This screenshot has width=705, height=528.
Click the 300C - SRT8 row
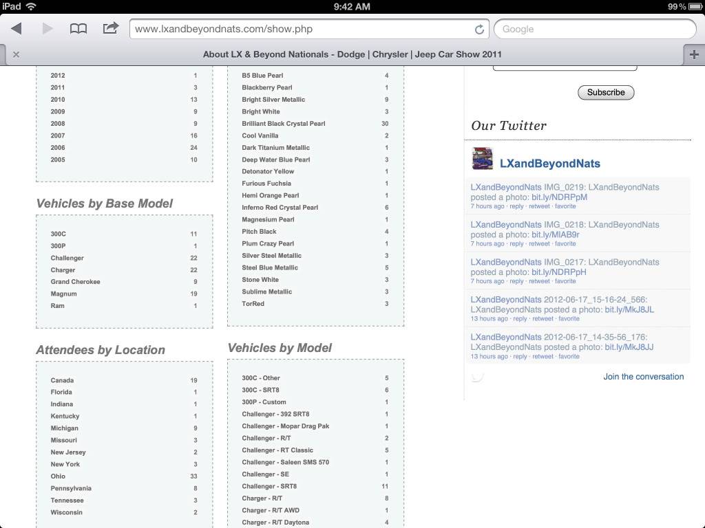pyautogui.click(x=315, y=390)
